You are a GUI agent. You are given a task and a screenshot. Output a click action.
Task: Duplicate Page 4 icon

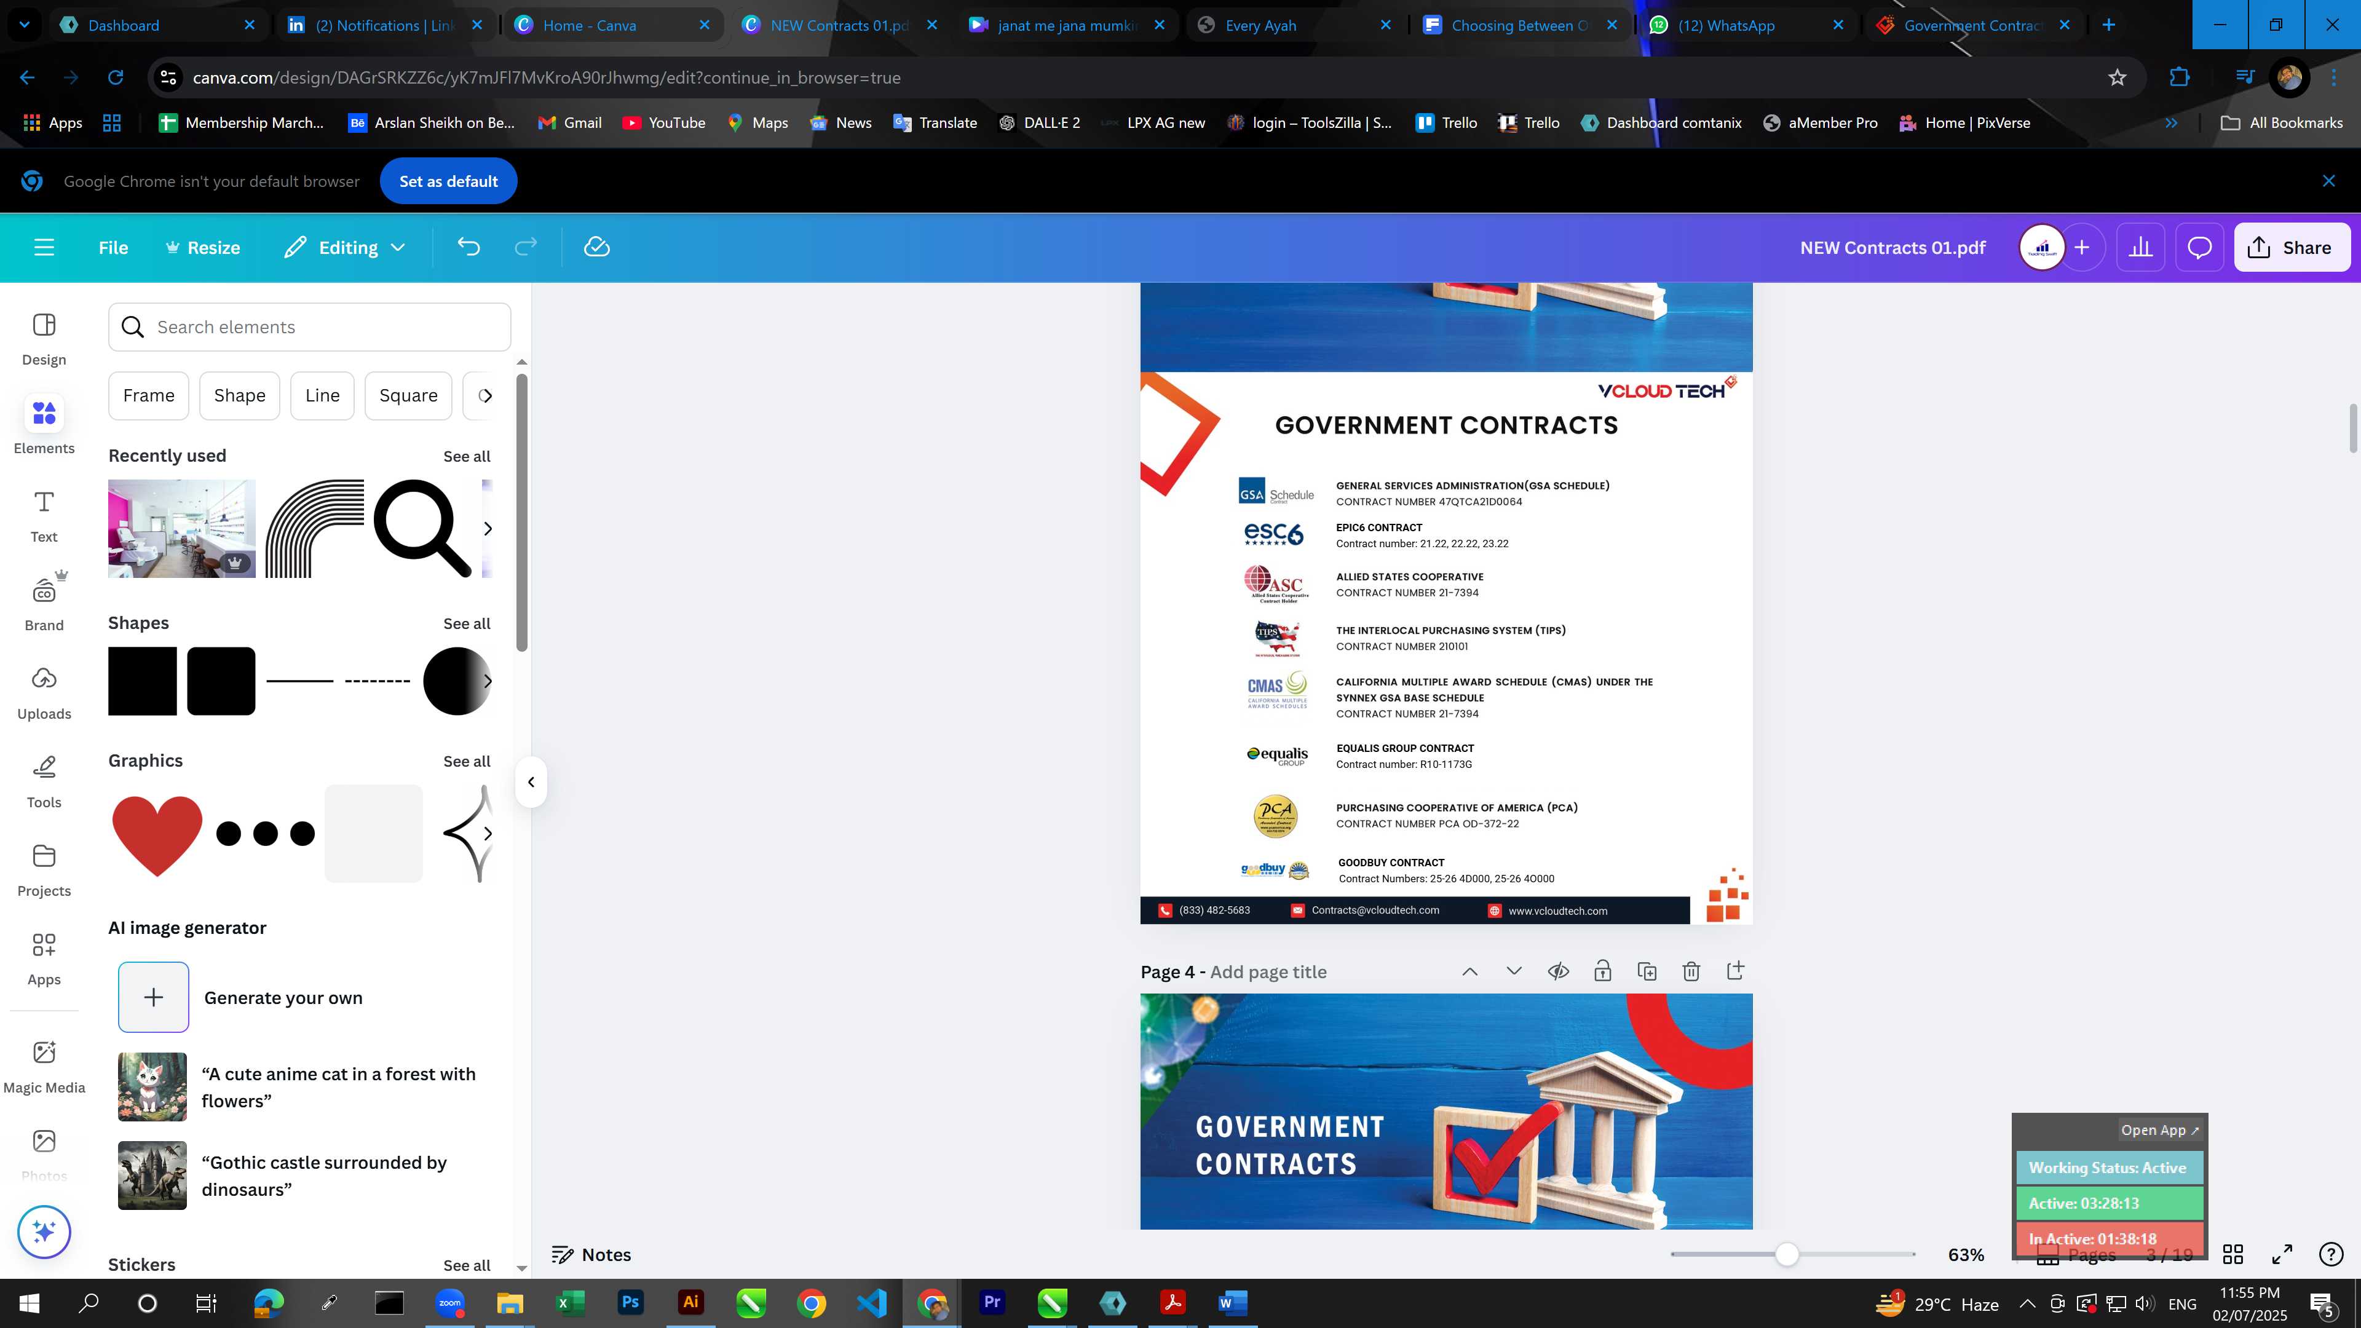[1647, 971]
